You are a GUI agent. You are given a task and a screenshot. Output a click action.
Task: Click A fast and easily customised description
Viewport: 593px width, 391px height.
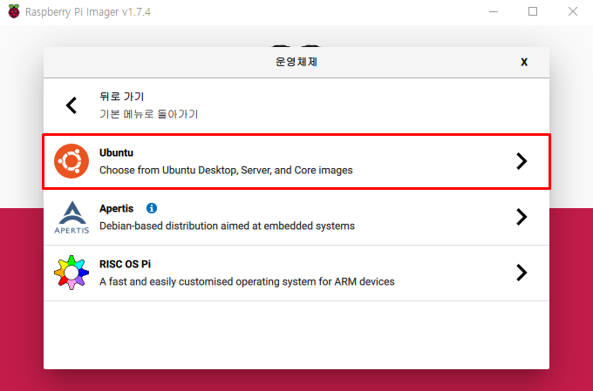tap(247, 282)
